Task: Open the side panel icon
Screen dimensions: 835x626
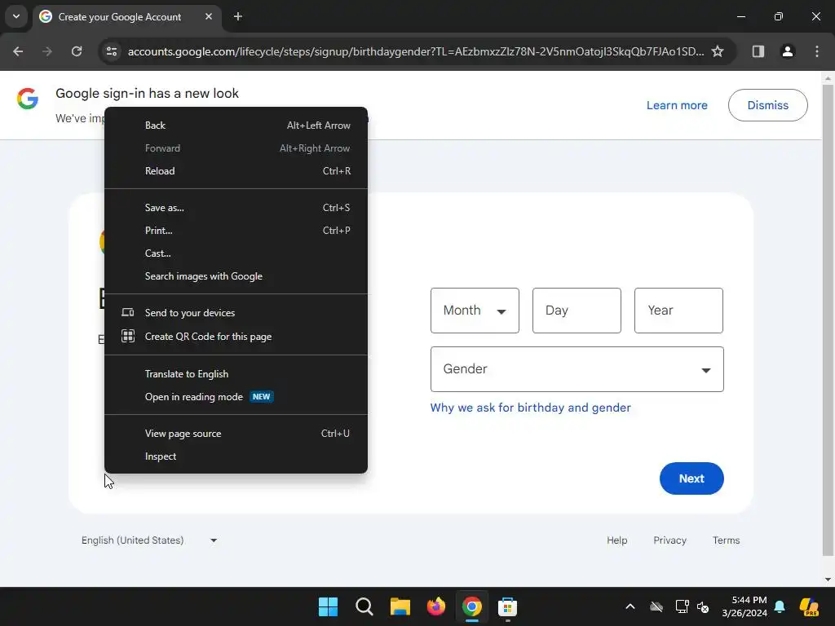Action: click(x=758, y=51)
